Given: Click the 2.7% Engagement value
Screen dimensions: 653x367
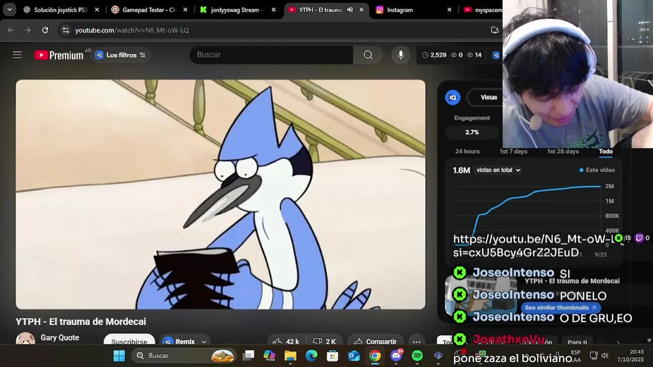Looking at the screenshot, I should pos(472,132).
